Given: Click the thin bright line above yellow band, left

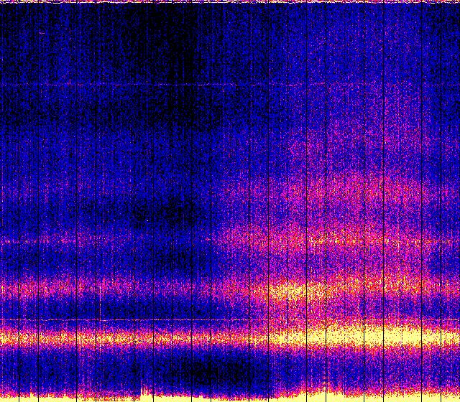Looking at the screenshot, I should [108, 319].
